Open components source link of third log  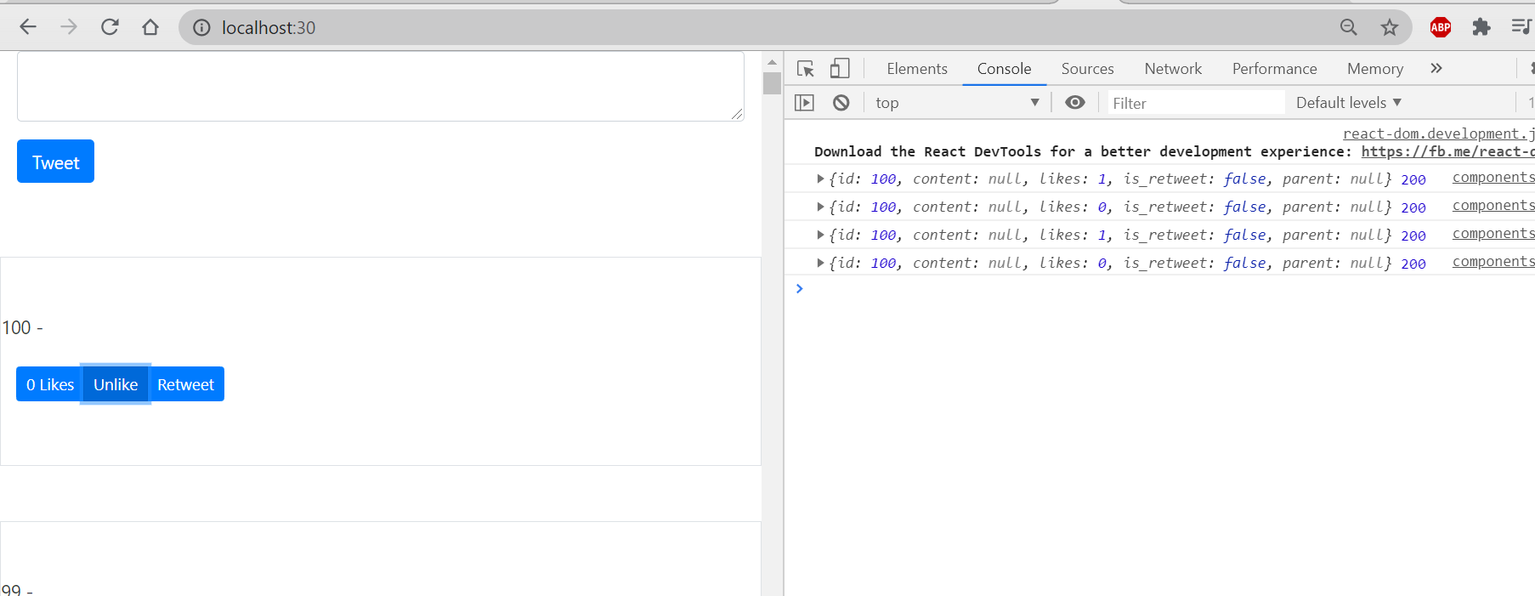1493,233
